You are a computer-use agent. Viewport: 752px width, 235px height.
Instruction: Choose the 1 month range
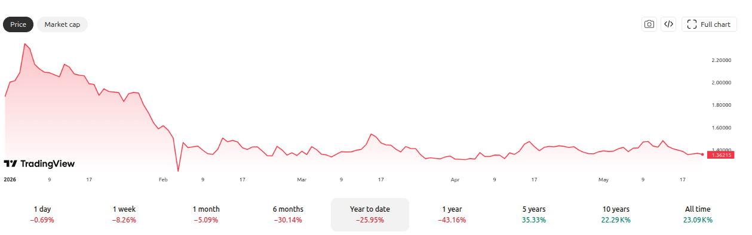point(206,214)
